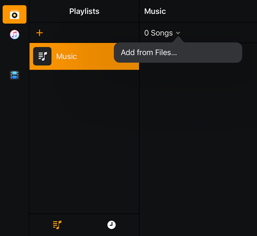The image size is (257, 236).
Task: Click the chevron beside 0 Songs
Action: coord(178,33)
